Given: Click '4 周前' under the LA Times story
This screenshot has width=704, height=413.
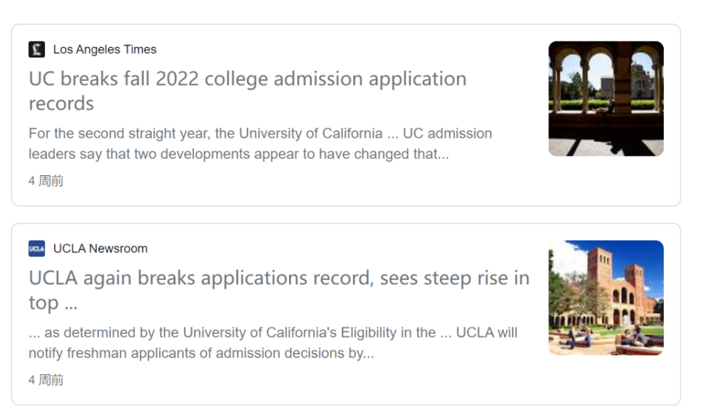Looking at the screenshot, I should [46, 180].
